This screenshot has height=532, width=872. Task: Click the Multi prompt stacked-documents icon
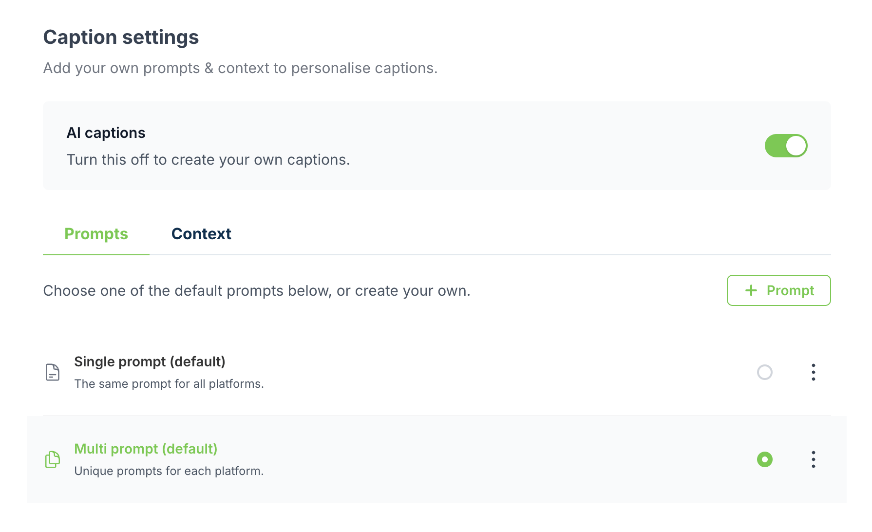tap(53, 459)
